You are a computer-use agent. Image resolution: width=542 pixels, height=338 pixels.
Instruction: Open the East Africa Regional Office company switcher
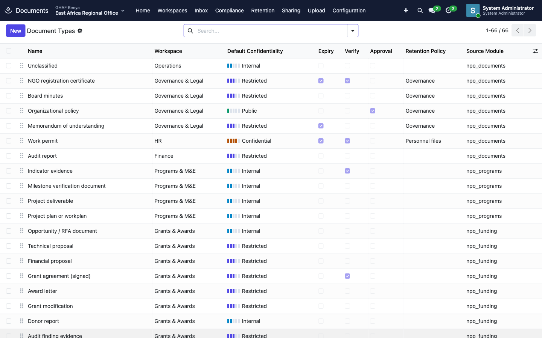click(x=90, y=11)
